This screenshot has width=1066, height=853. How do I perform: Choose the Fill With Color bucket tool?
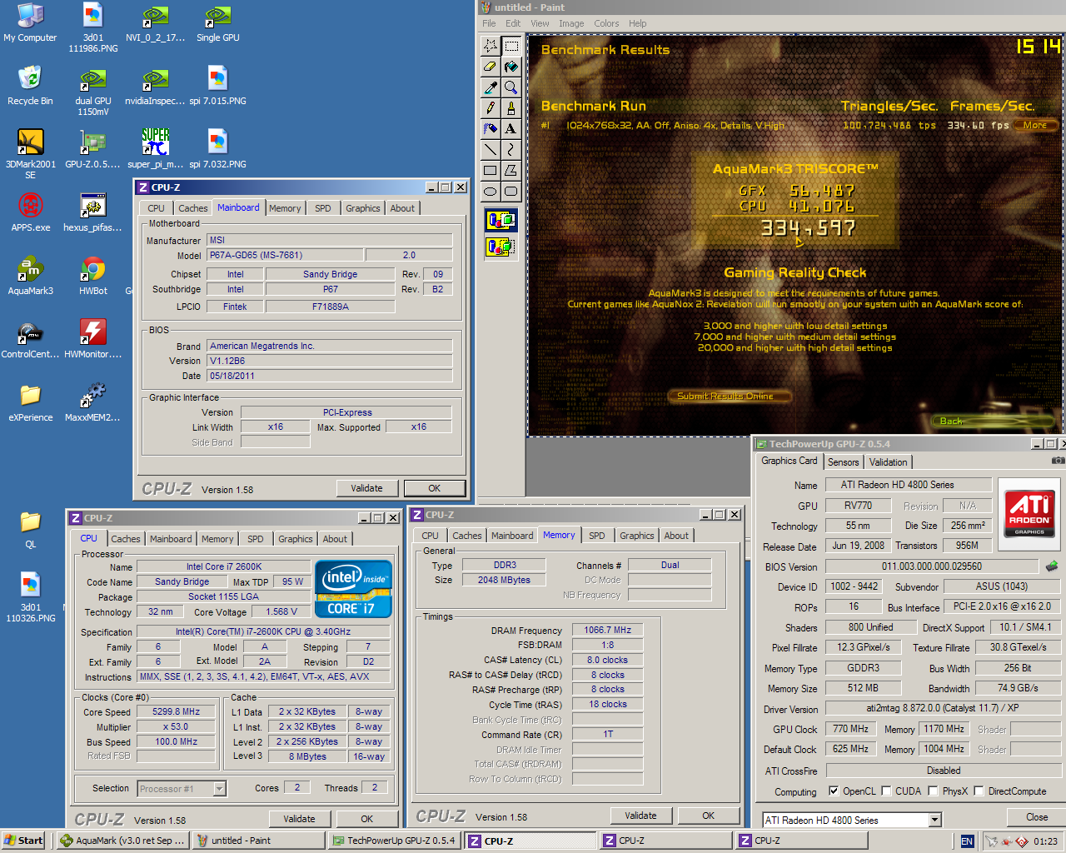coord(511,67)
